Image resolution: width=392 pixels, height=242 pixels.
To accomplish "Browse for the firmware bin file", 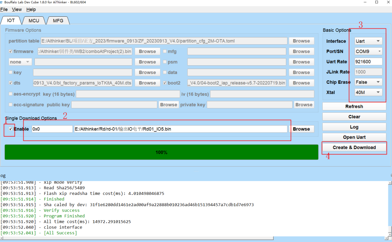I will (147, 51).
